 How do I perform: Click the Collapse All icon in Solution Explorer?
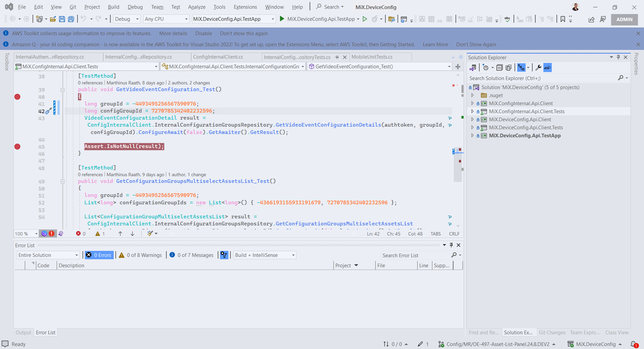click(499, 68)
